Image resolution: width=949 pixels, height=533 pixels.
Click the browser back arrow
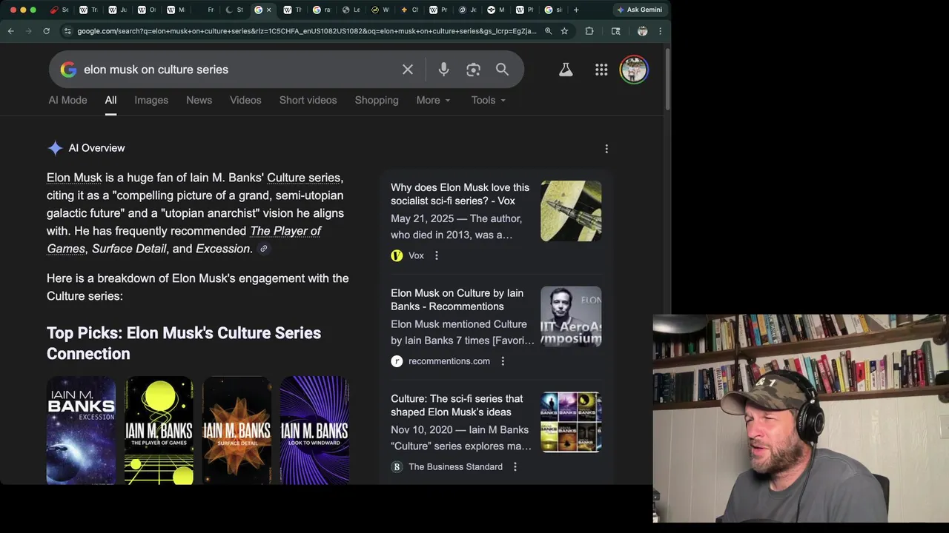pos(10,31)
